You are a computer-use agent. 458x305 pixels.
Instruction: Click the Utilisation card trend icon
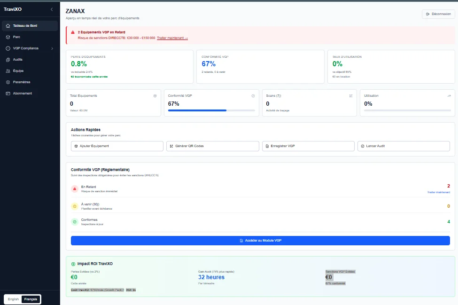[449, 95]
